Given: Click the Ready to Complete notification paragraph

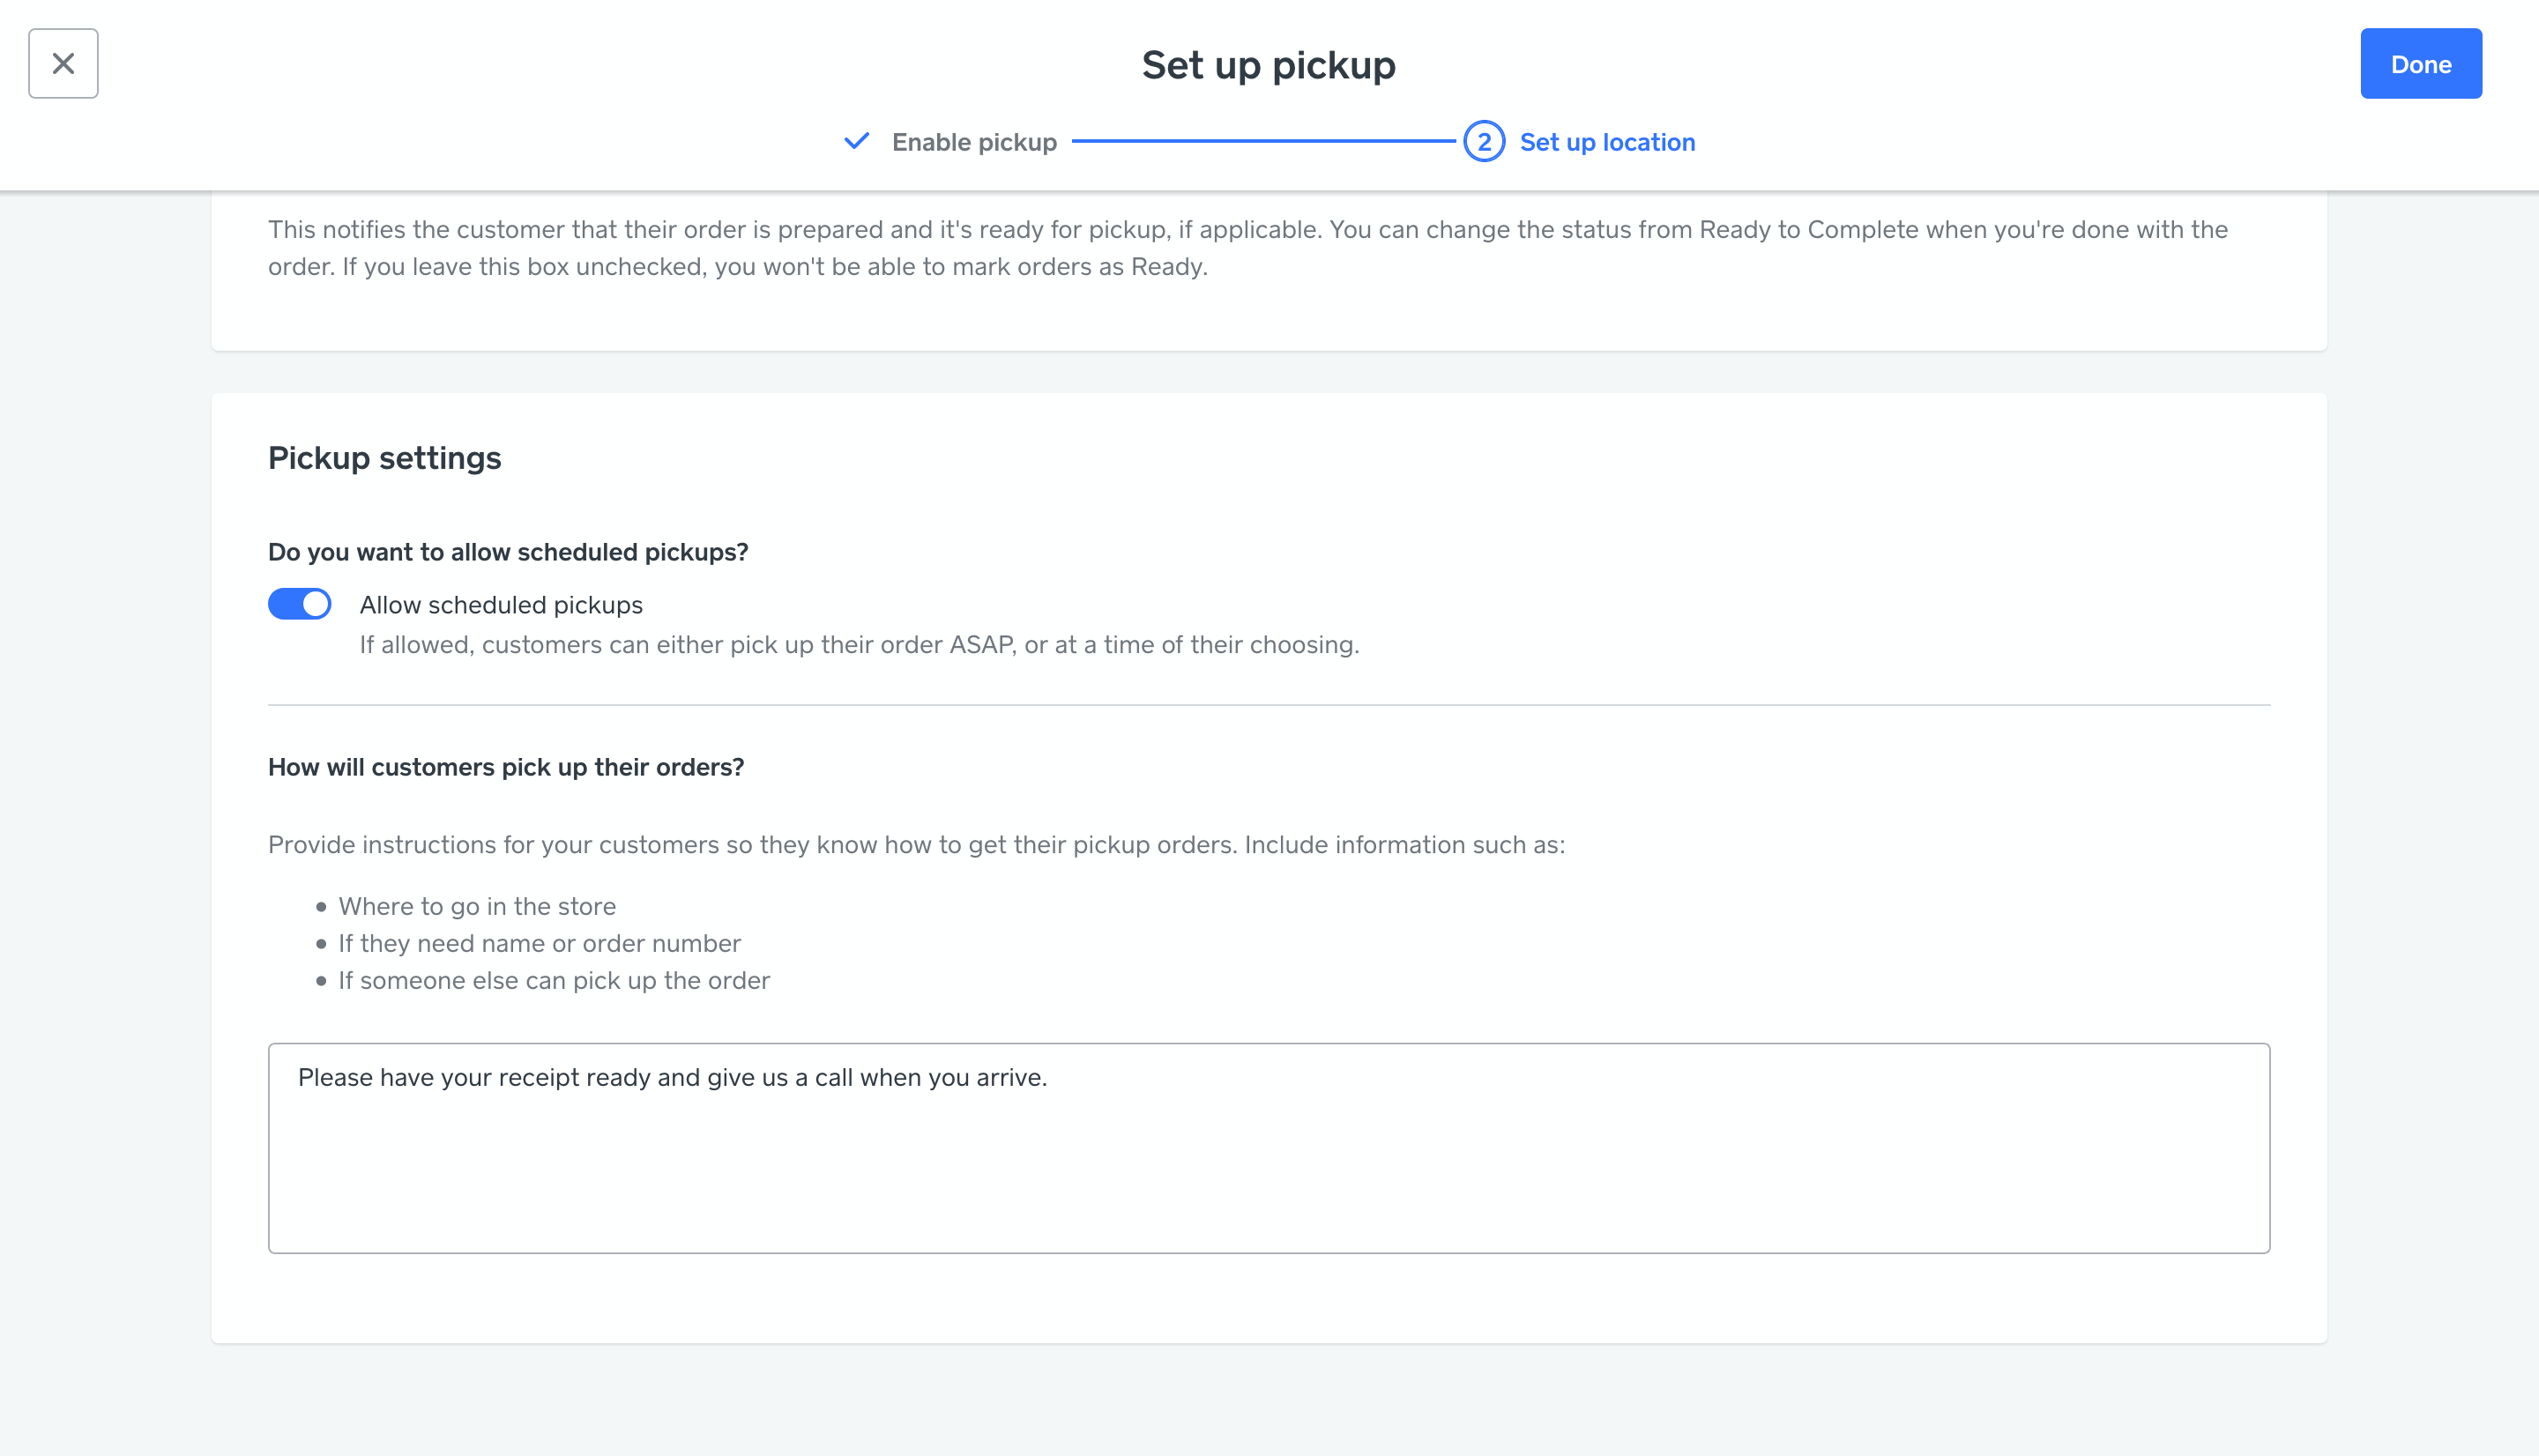Looking at the screenshot, I should (1247, 248).
